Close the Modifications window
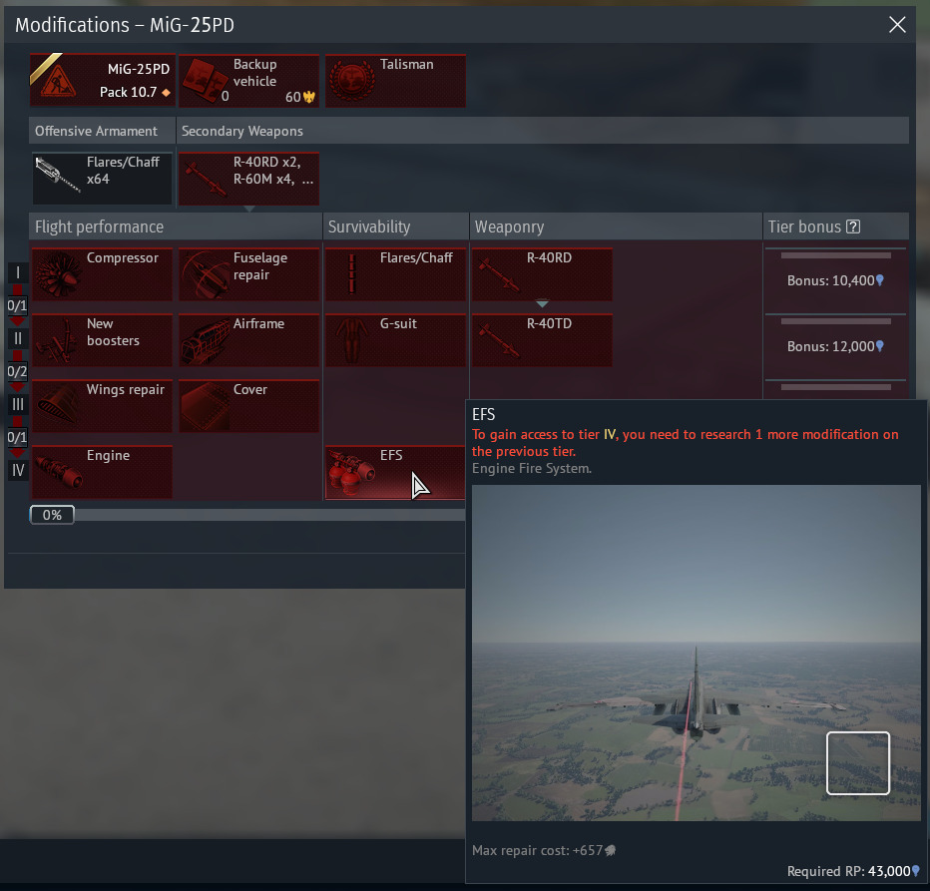Viewport: 930px width, 891px height. (x=898, y=25)
